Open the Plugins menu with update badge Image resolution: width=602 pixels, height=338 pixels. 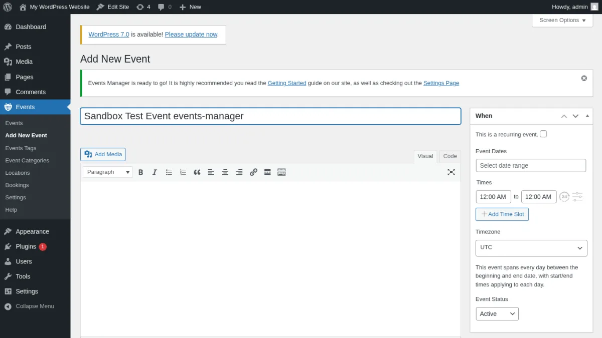point(35,246)
